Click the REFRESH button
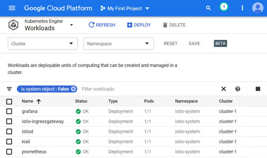The image size is (267, 158). pos(102,25)
